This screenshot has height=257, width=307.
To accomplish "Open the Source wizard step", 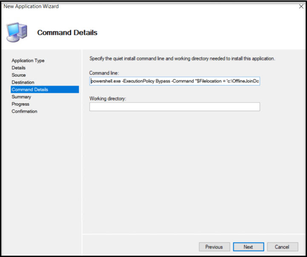I will (19, 75).
